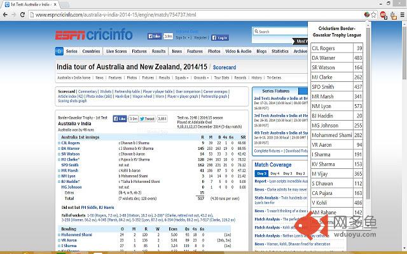Click the browser forward arrow

tap(13, 15)
